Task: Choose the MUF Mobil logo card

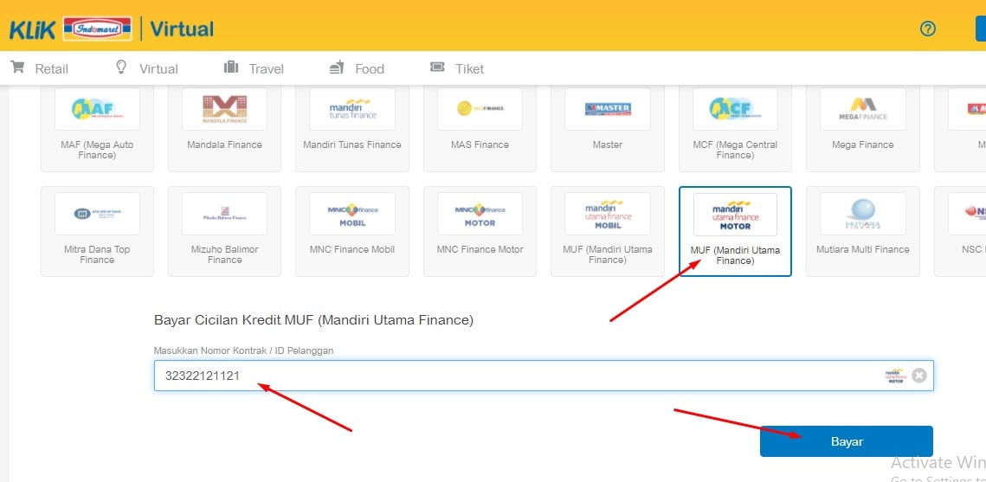Action: pos(608,214)
